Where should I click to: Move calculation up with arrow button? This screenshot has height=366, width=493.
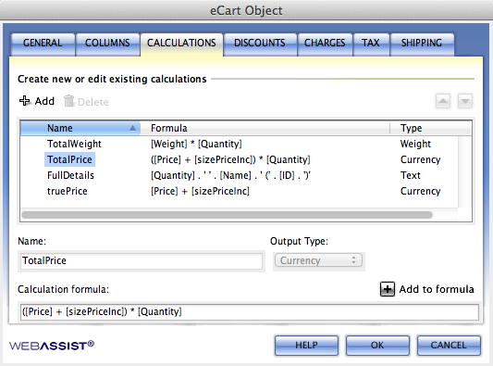click(x=443, y=101)
